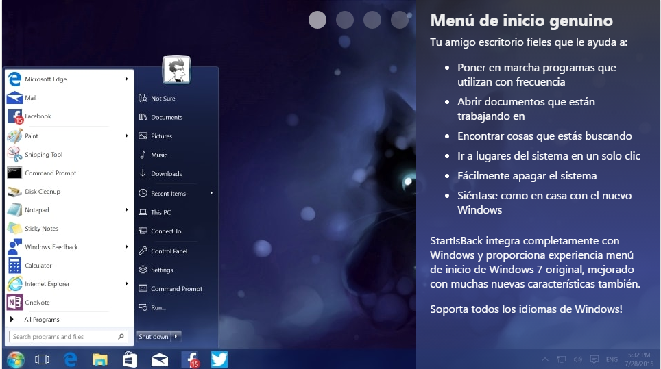Viewport: 661px width, 369px height.
Task: Show hidden system tray icons
Action: (x=545, y=359)
